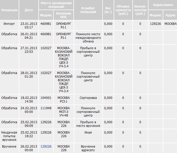Select the date 25.02.2013 09:09
This screenshot has height=153, width=177.
[29, 124]
